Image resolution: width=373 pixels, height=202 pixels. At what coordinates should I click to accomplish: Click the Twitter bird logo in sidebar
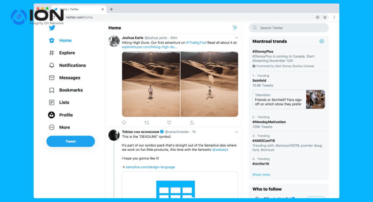pos(52,28)
